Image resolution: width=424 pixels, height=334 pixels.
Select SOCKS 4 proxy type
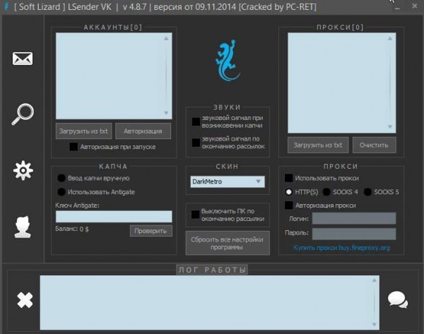pos(326,192)
